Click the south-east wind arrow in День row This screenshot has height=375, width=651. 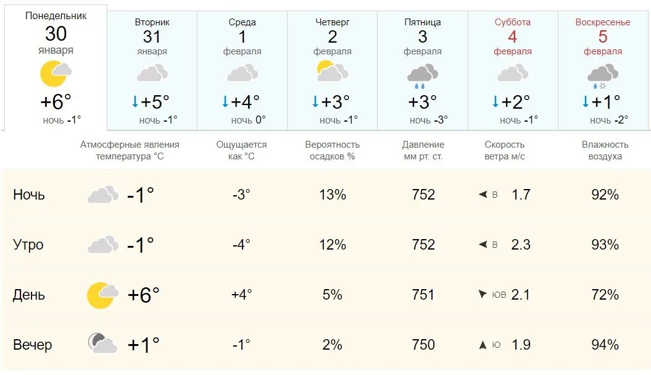(483, 294)
